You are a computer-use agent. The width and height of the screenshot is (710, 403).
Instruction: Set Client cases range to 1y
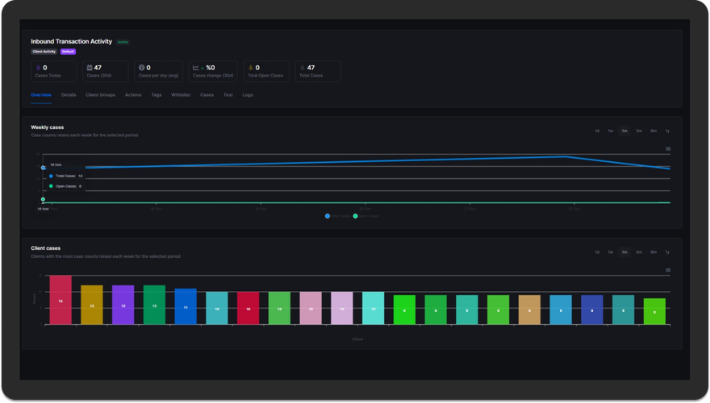[667, 252]
